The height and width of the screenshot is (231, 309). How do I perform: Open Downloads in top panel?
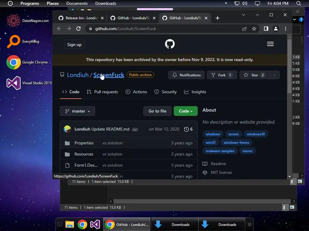(106, 3)
